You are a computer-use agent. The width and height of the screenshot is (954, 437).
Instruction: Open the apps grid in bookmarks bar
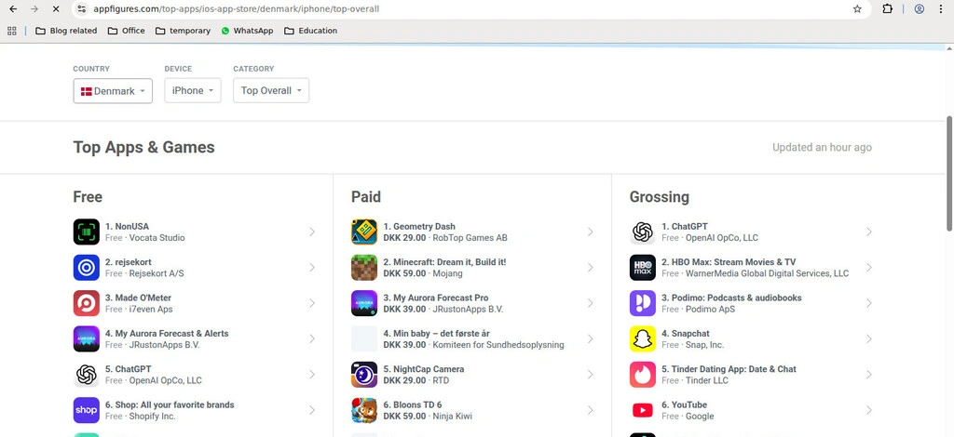11,31
